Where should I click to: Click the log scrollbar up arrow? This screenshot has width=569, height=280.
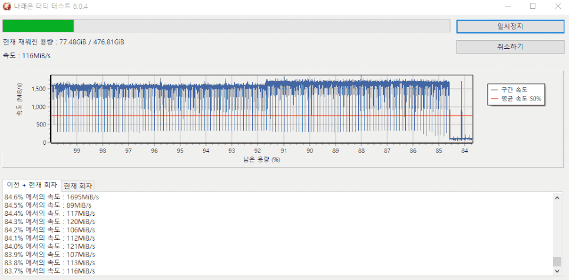pos(557,198)
